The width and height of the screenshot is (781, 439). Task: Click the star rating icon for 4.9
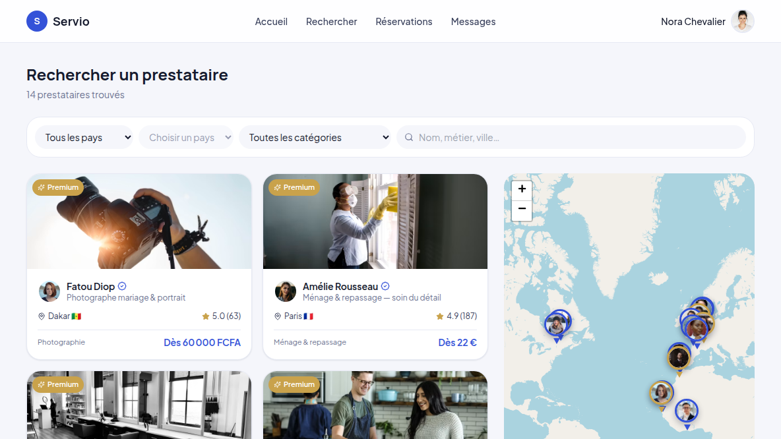tap(440, 316)
